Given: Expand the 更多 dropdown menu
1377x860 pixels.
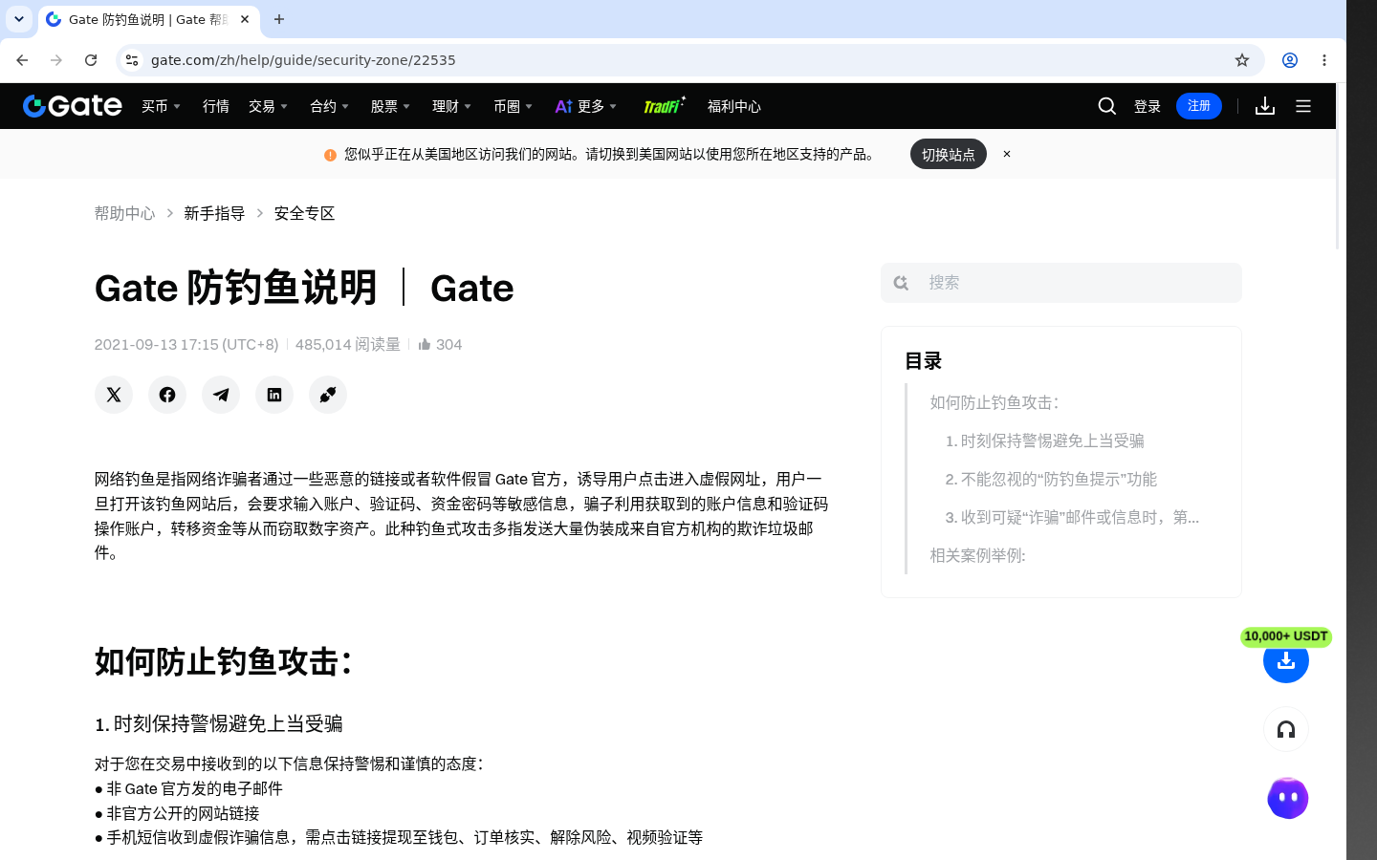Looking at the screenshot, I should (586, 106).
